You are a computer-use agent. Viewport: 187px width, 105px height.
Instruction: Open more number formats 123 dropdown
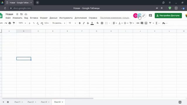(x=46, y=23)
